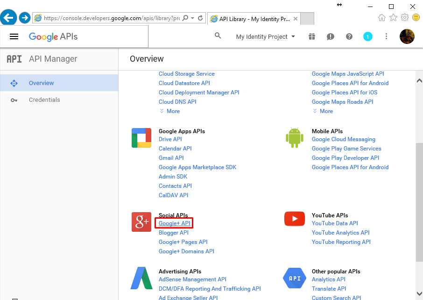Image resolution: width=423 pixels, height=300 pixels.
Task: Click the vertical scrollbar up arrow
Action: [419, 80]
